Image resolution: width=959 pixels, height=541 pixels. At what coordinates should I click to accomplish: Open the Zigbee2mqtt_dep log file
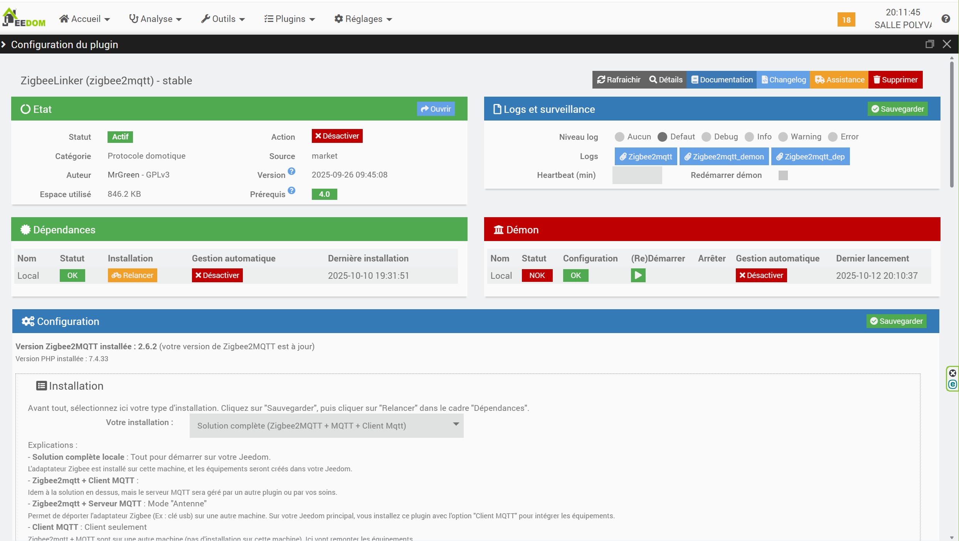click(x=810, y=157)
